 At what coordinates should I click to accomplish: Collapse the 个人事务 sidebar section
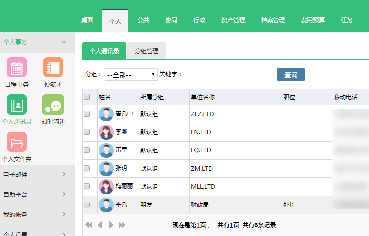[x=63, y=42]
